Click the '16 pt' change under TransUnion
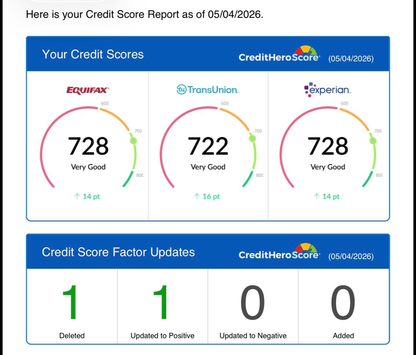 [211, 196]
